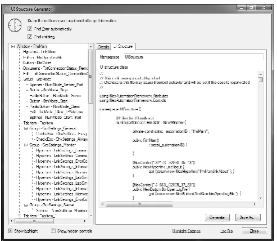Toggle Find form automatically checkbox
This screenshot has height=241, width=277.
point(30,29)
